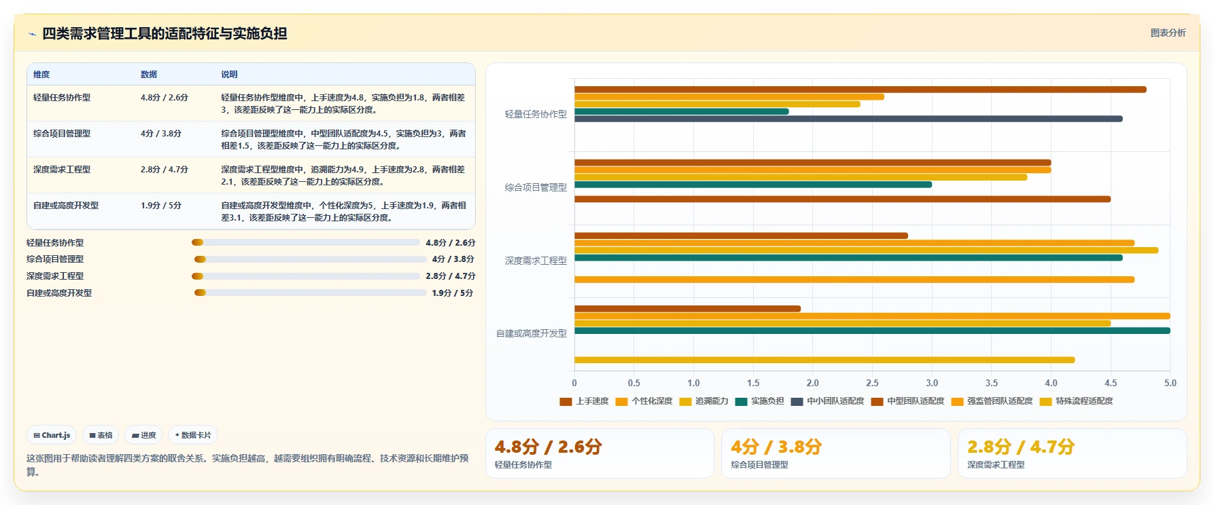Toggle the 强监管团队适配度 legend entry

pos(992,401)
